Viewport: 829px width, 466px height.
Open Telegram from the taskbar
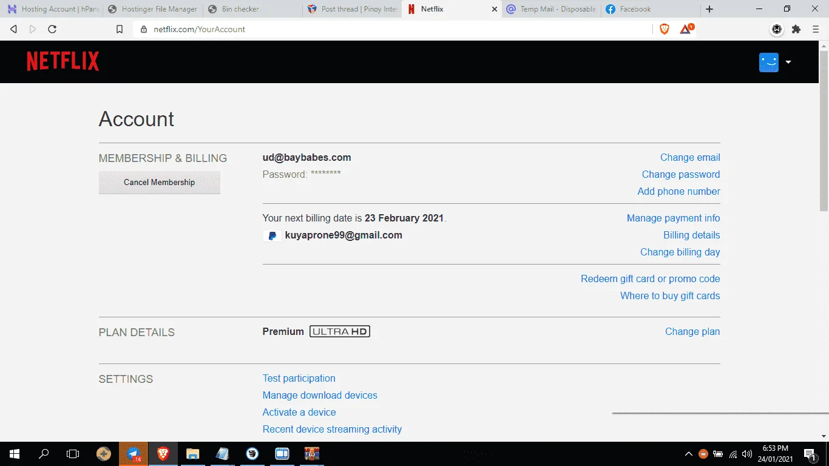click(x=134, y=454)
